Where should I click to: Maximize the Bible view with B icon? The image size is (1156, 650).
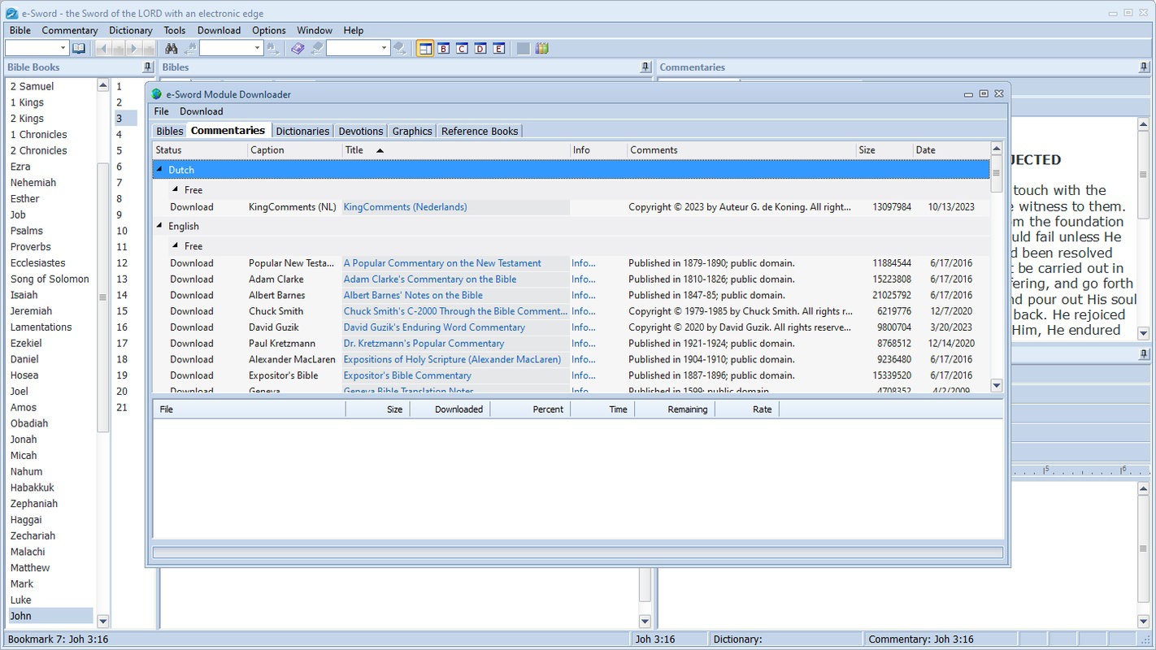tap(444, 49)
